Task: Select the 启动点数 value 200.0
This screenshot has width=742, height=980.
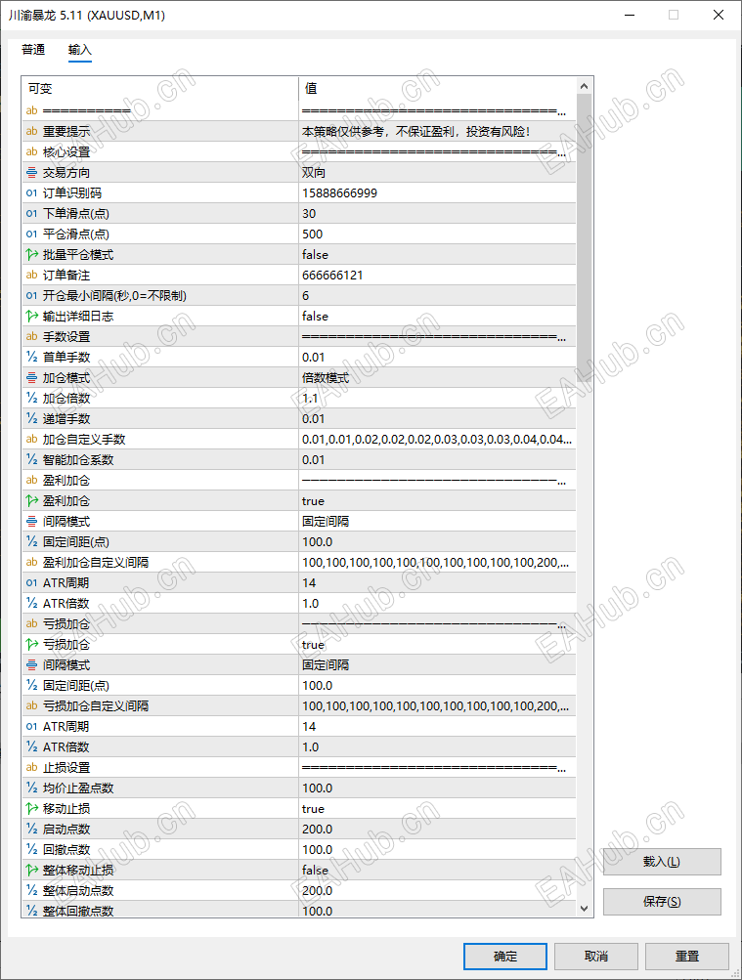Action: (x=317, y=829)
